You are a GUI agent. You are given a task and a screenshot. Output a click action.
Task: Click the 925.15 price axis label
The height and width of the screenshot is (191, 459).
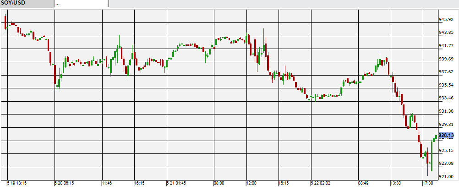pyautogui.click(x=447, y=151)
